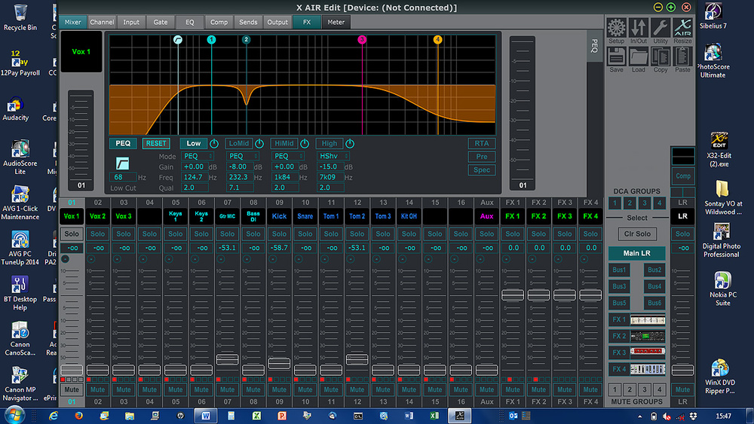Screen dimensions: 754x424
Task: Mute the Vox 1 channel
Action: pyautogui.click(x=72, y=390)
